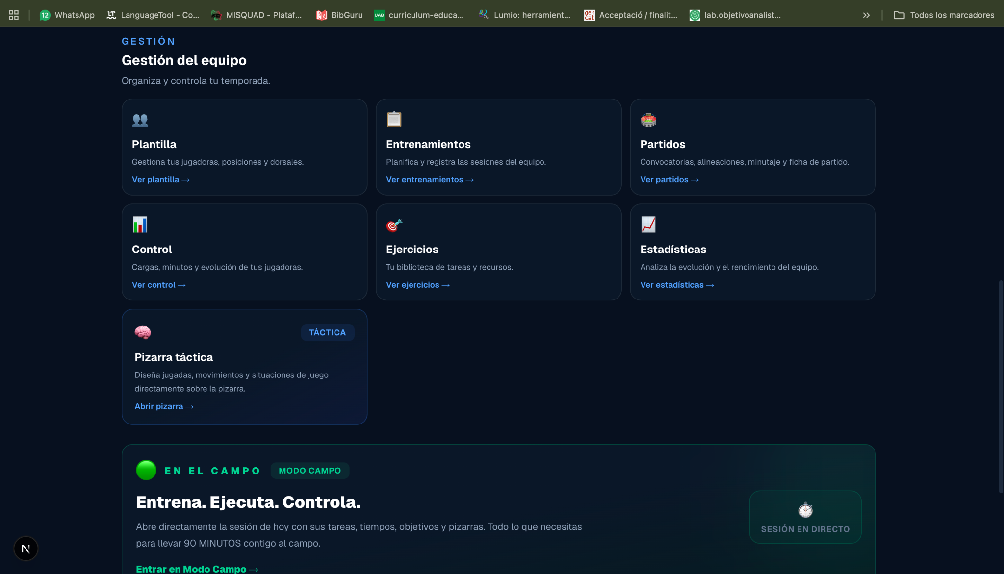Click the Entrenamientos clipboard icon
1004x574 pixels.
pos(394,119)
